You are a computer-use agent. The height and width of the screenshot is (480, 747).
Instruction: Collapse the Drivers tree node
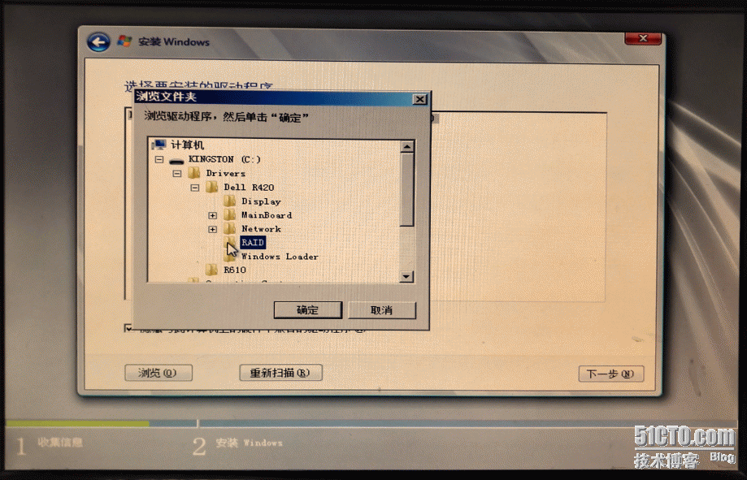click(x=176, y=174)
